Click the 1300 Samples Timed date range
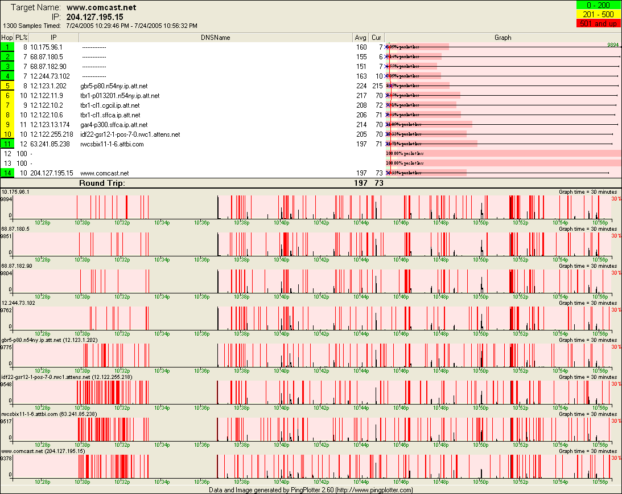 (131, 26)
